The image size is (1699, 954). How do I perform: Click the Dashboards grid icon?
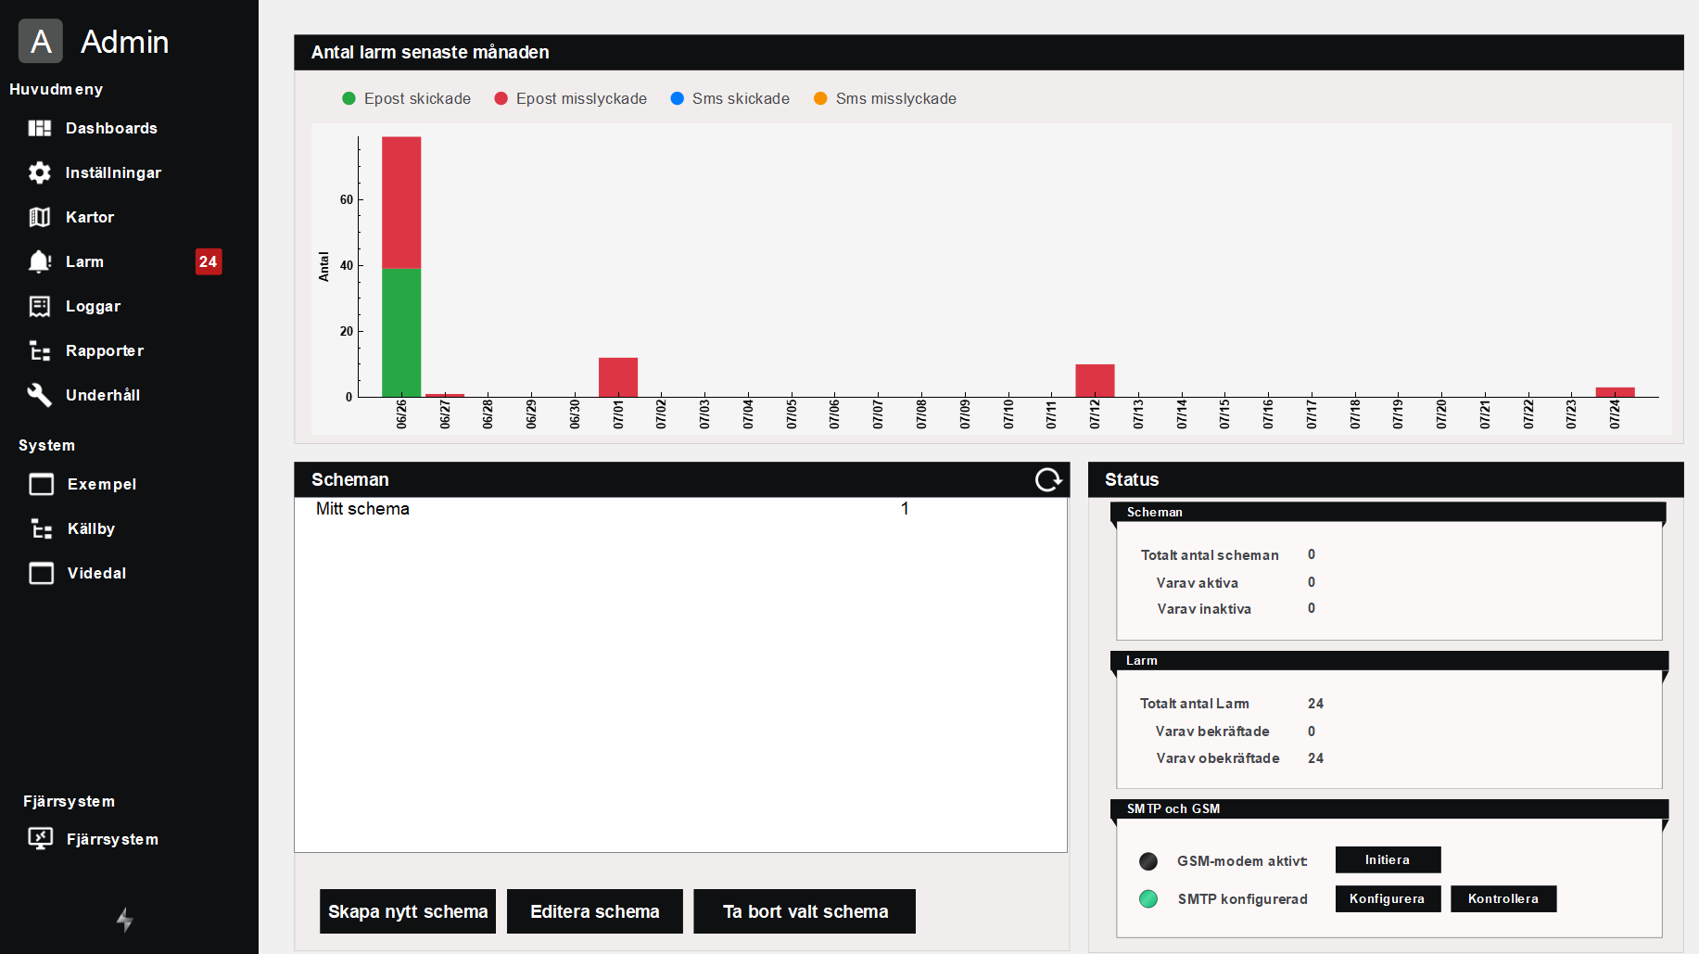click(x=39, y=128)
